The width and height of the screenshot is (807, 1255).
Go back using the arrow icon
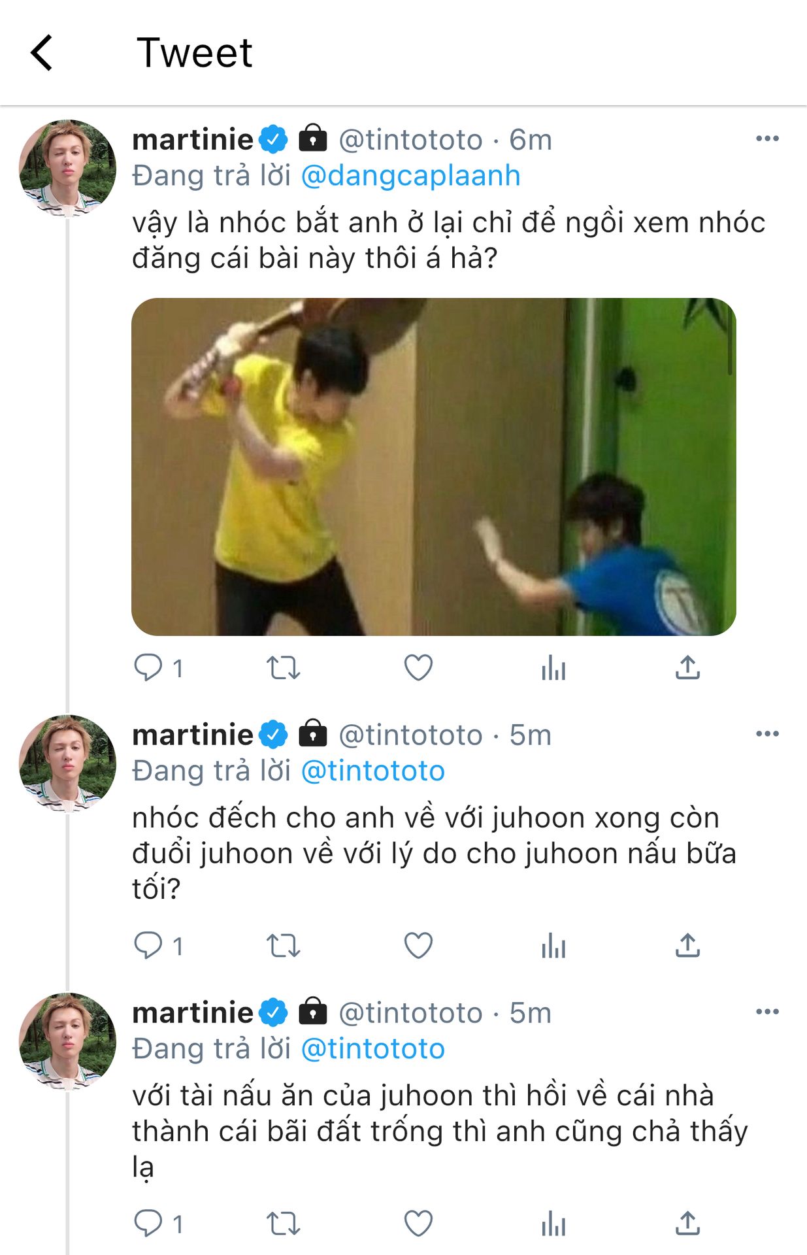click(x=42, y=53)
